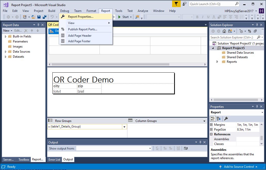
Task: Click the HPEnvySqlServer2017 account name
Action: (239, 11)
